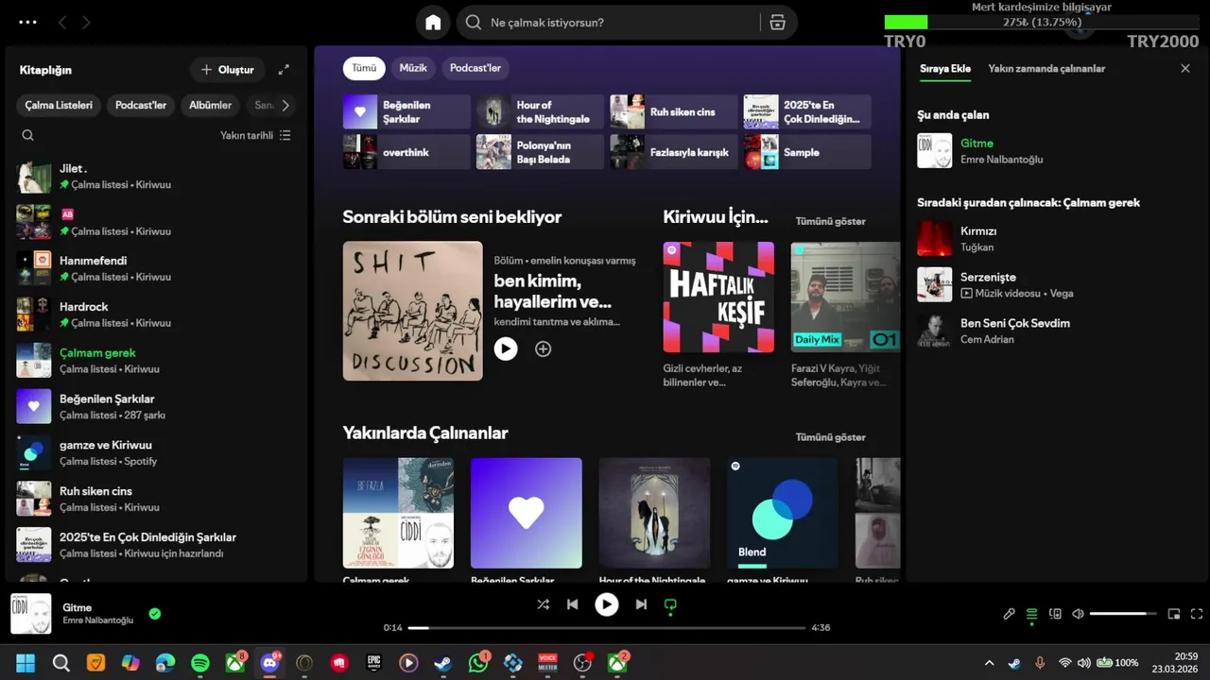Click the green saved checkmark next to Gitme
The image size is (1210, 680).
tap(155, 614)
